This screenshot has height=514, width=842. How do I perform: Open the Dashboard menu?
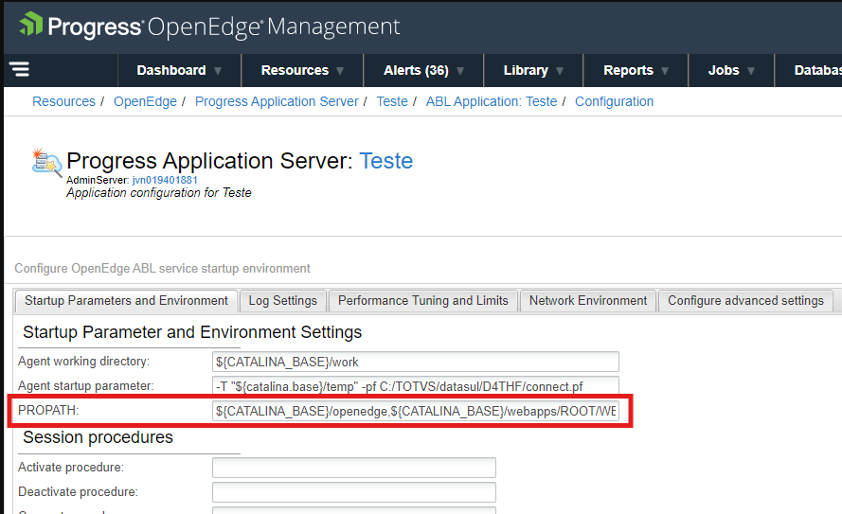[x=171, y=70]
